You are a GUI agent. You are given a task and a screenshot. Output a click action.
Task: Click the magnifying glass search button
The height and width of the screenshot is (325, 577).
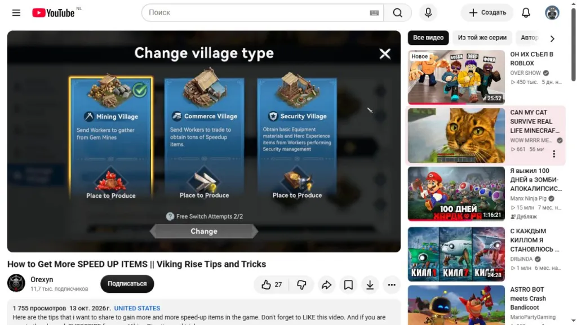(397, 12)
